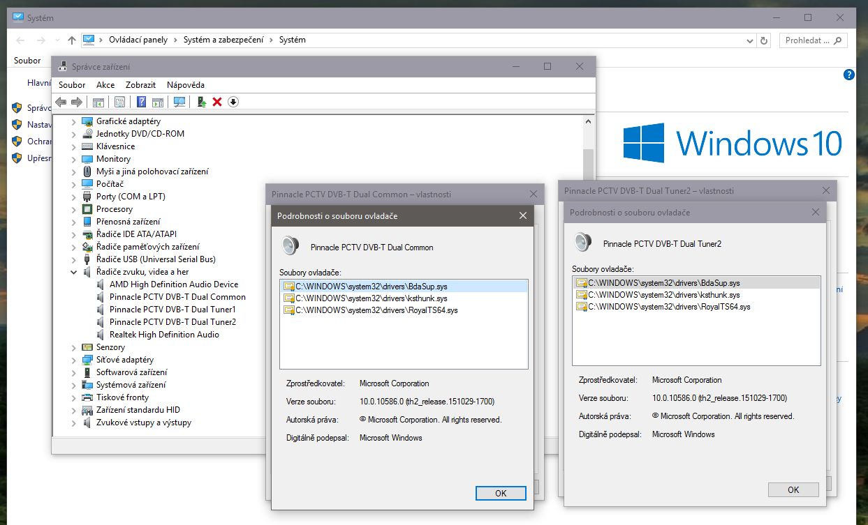This screenshot has width=868, height=525.
Task: Click Ovládací panely in the breadcrumb
Action: 138,40
